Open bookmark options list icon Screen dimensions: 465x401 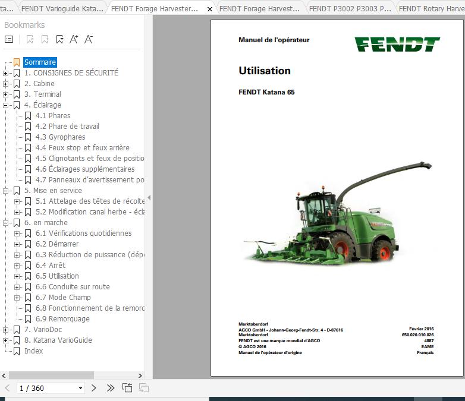point(9,39)
